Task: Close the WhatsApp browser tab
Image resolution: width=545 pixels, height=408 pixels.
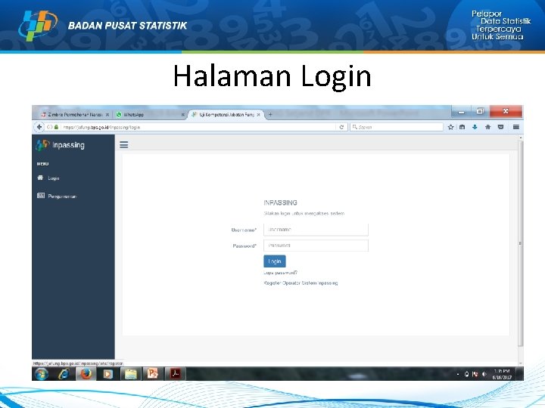Action: [183, 115]
